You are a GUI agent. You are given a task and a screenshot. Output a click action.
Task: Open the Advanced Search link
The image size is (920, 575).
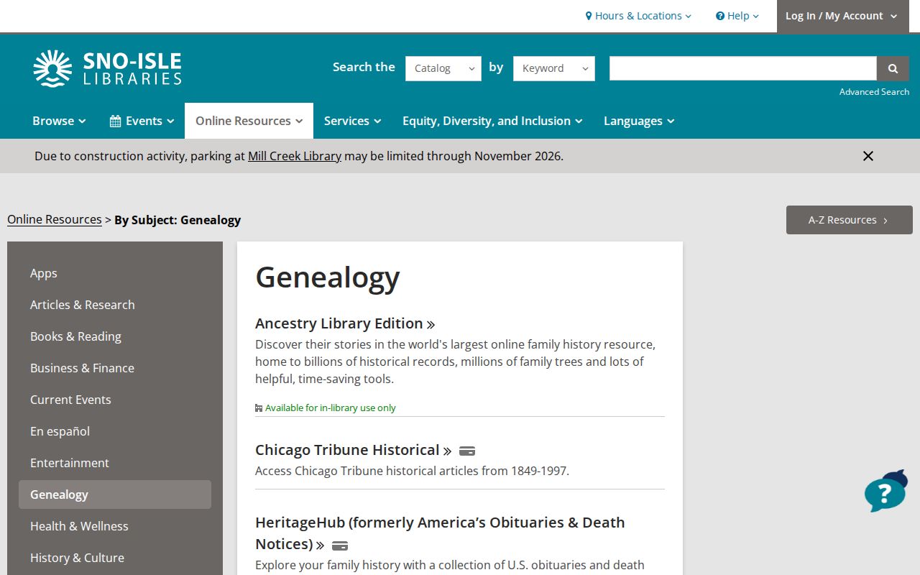click(874, 92)
